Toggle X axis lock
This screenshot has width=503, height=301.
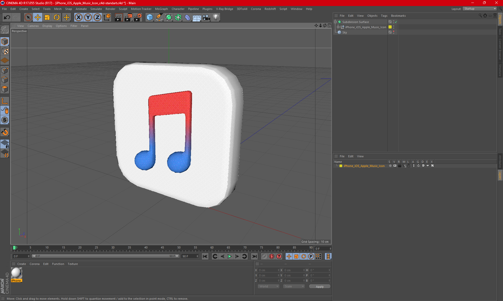pyautogui.click(x=78, y=18)
